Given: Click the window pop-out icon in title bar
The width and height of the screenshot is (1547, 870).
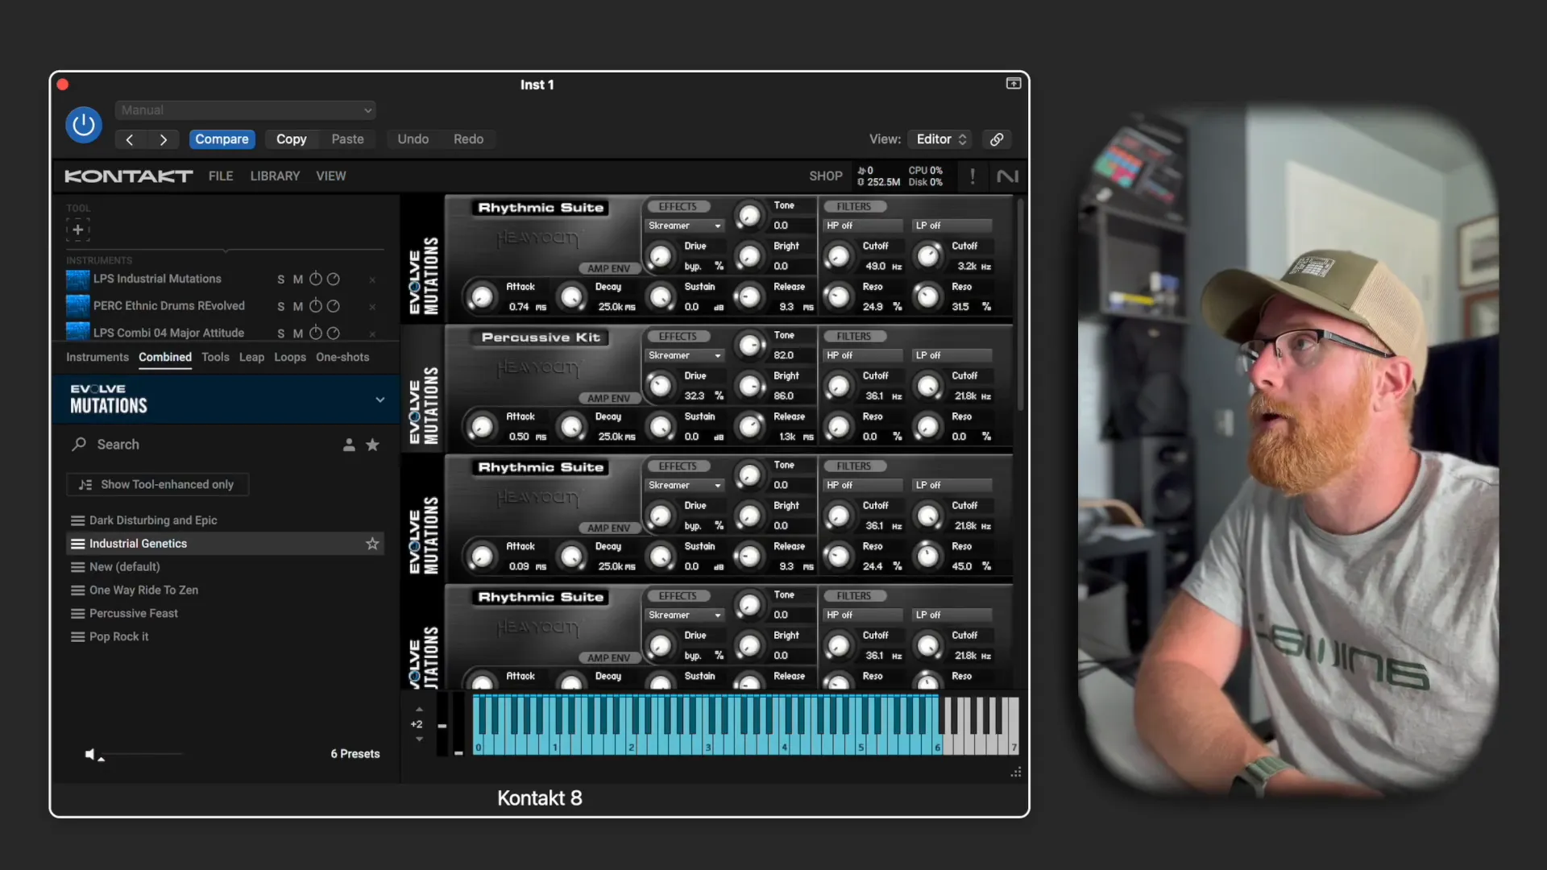Looking at the screenshot, I should click(1014, 83).
